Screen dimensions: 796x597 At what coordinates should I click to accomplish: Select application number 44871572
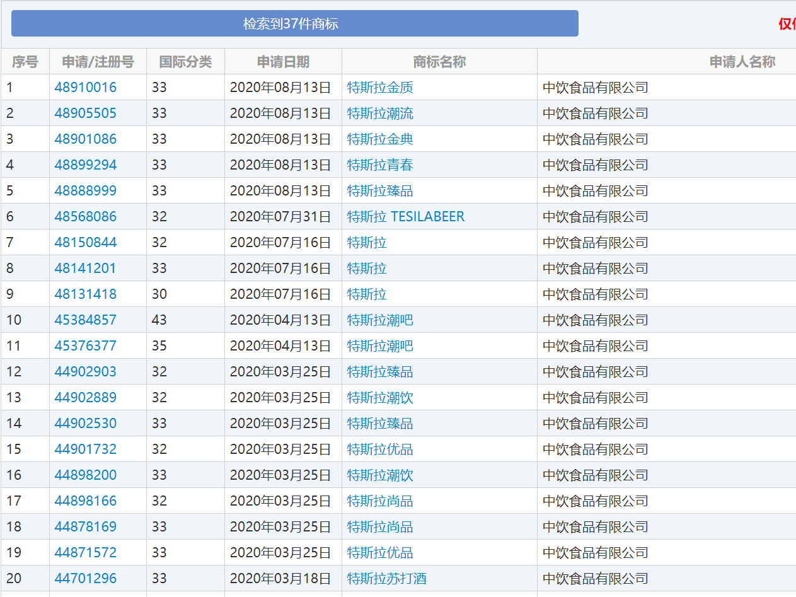86,553
